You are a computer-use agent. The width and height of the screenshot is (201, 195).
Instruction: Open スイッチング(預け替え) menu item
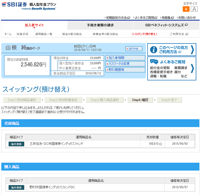click(x=144, y=34)
